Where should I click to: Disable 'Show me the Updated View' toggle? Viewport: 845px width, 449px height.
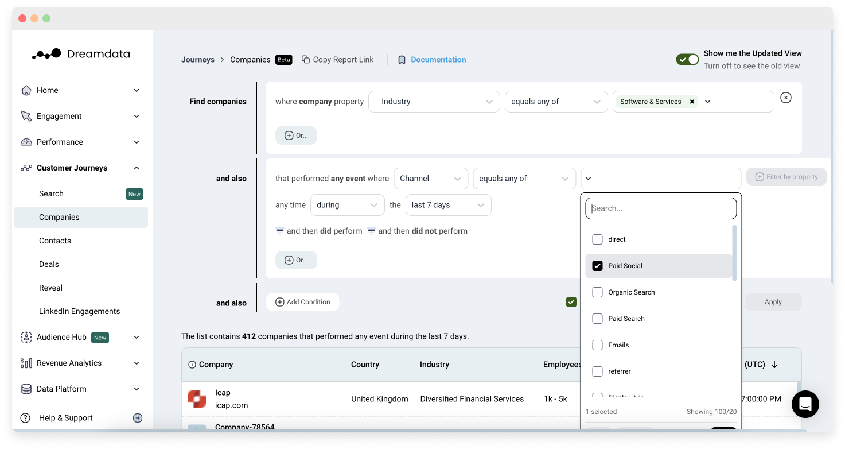(x=687, y=59)
